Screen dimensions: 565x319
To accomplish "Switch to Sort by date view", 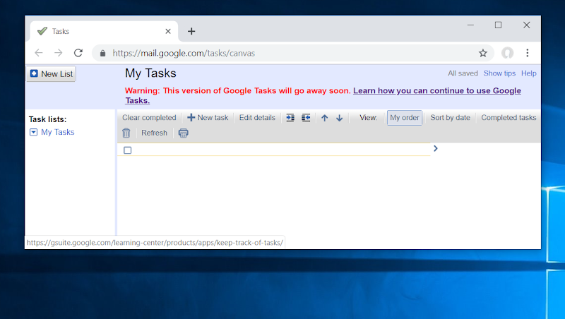I will pos(450,118).
